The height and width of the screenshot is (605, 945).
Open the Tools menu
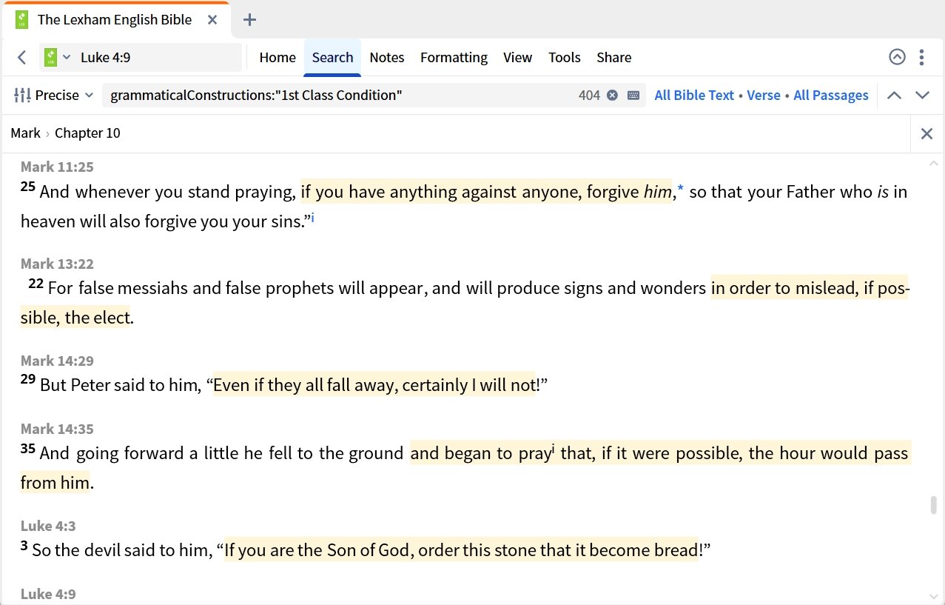click(x=565, y=57)
